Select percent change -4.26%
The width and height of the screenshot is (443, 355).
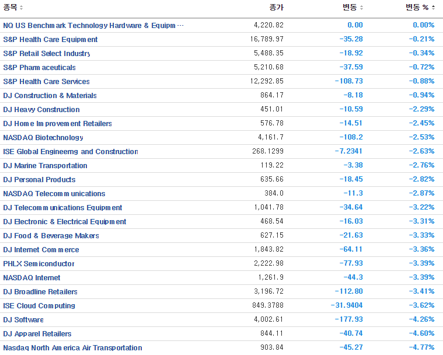421,319
